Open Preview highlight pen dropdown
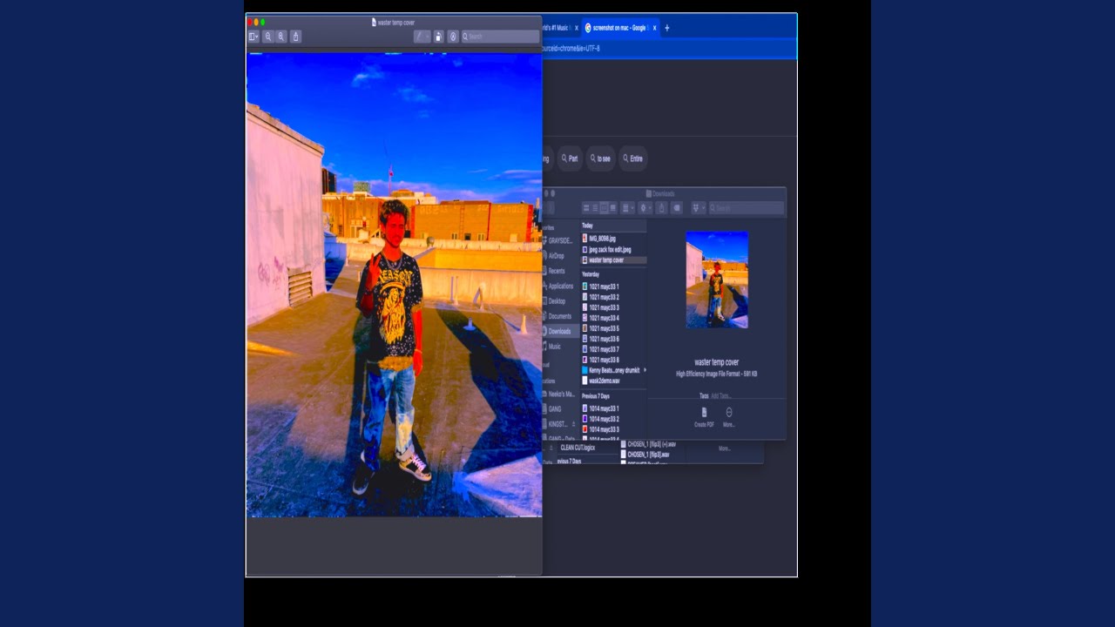The height and width of the screenshot is (627, 1115). (422, 37)
